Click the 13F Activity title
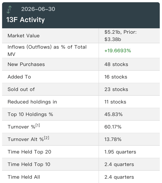 click(x=25, y=20)
